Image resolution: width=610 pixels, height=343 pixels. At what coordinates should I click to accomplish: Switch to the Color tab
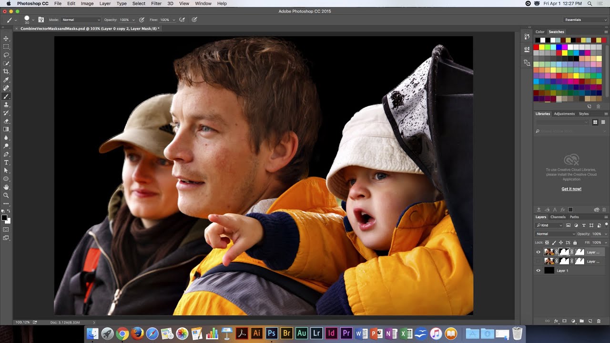pyautogui.click(x=540, y=32)
